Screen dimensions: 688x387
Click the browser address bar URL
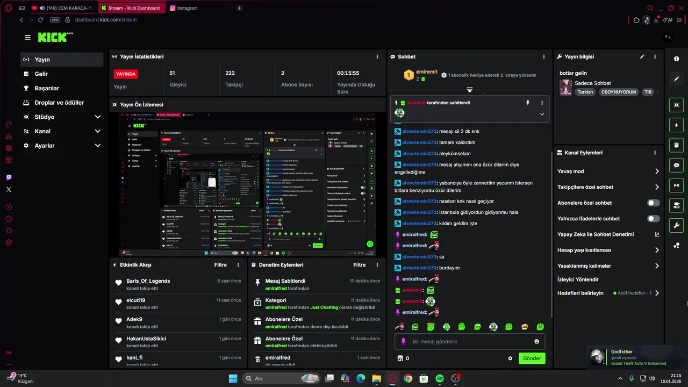click(x=106, y=20)
